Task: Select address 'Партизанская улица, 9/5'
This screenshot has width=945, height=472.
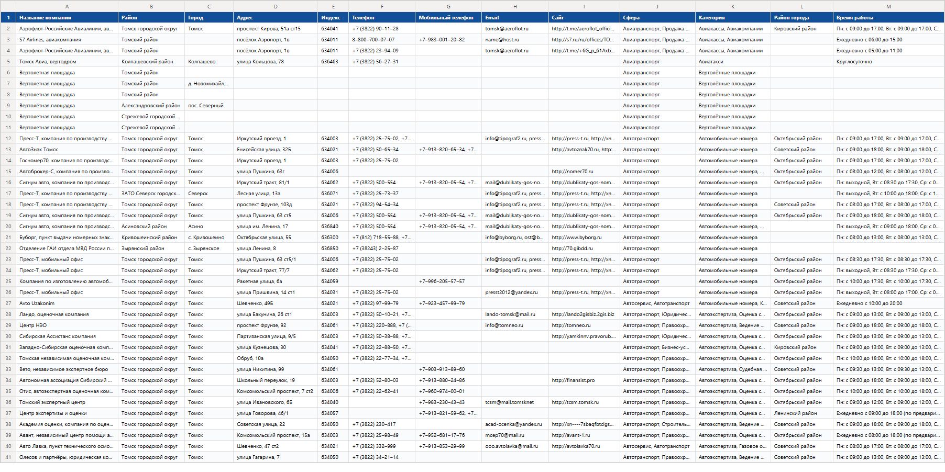Action: click(x=276, y=336)
